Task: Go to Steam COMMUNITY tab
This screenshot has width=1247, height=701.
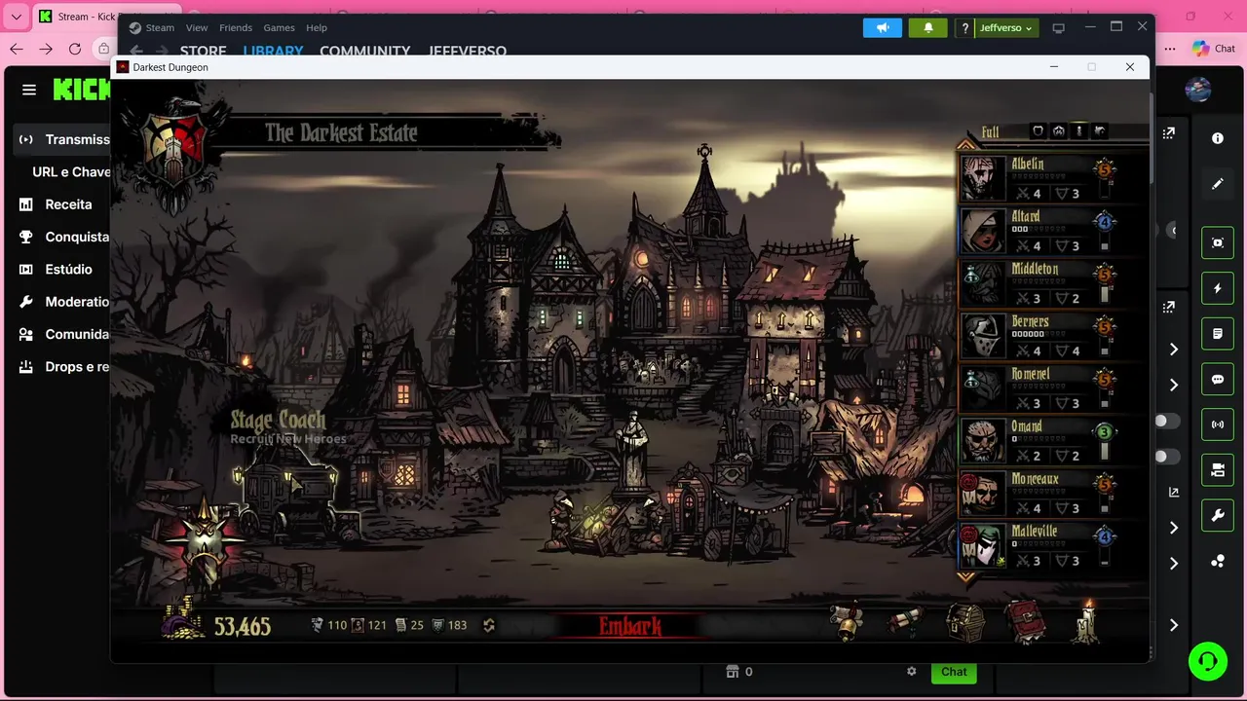Action: [364, 51]
